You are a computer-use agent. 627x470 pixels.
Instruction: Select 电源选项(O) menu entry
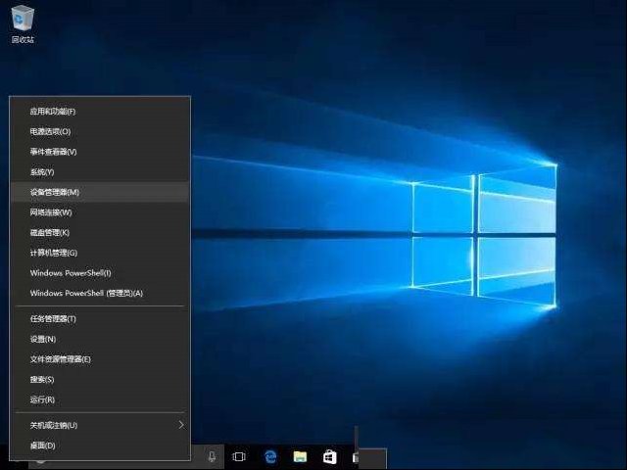[x=100, y=131]
